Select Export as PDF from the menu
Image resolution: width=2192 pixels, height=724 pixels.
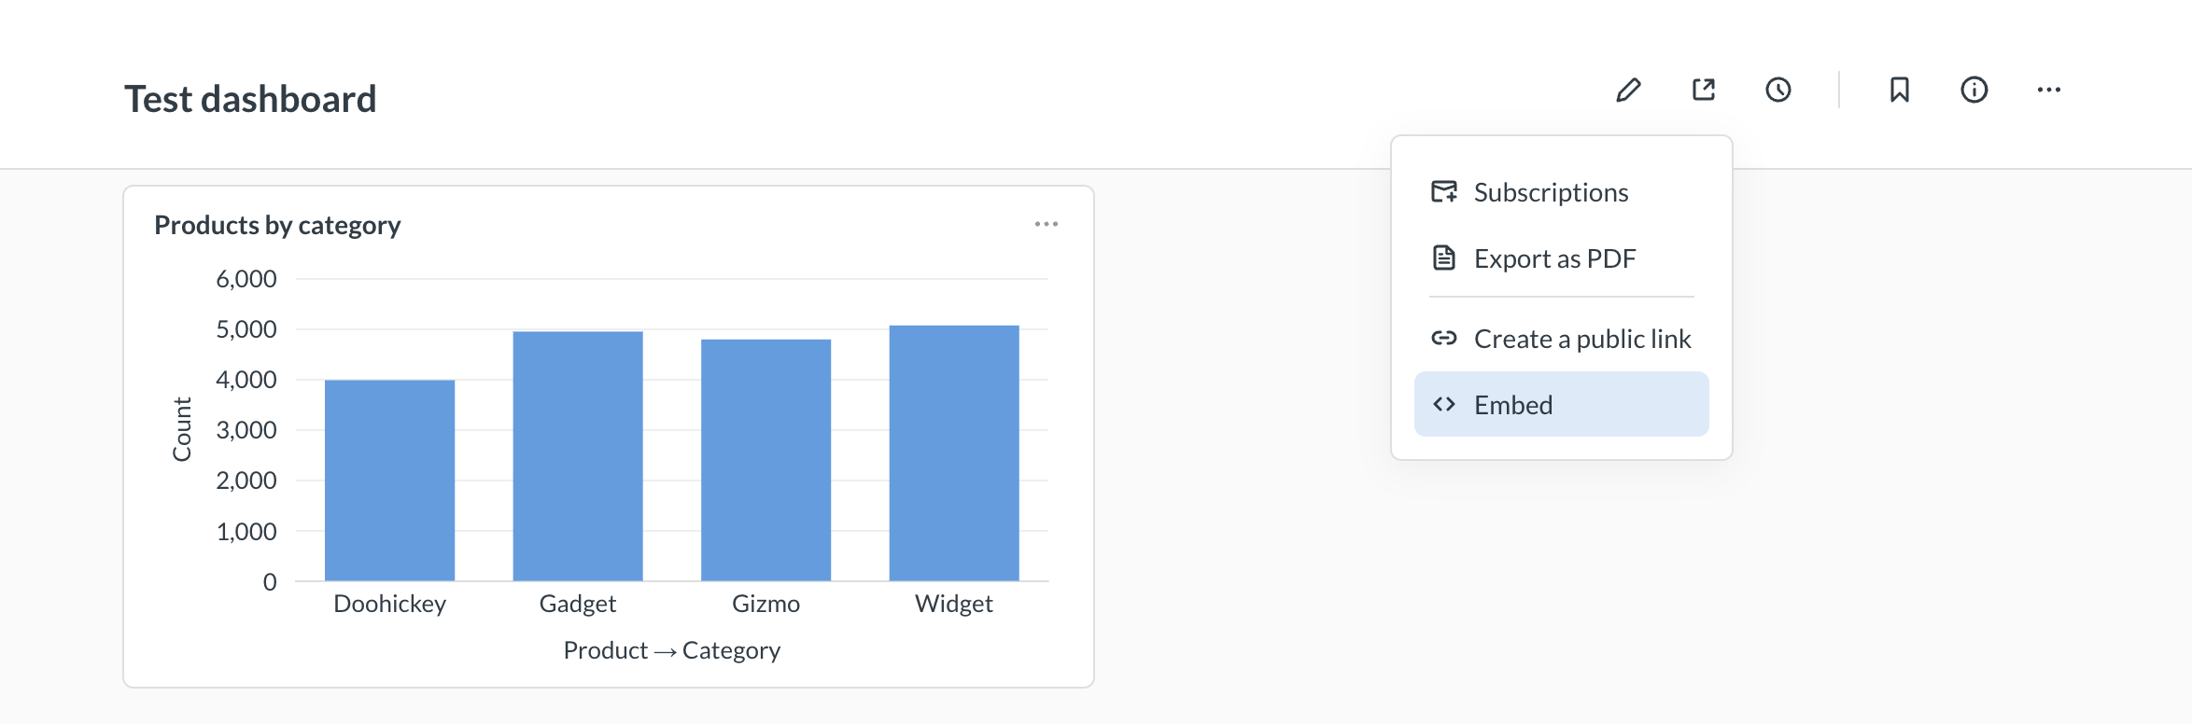(x=1554, y=258)
